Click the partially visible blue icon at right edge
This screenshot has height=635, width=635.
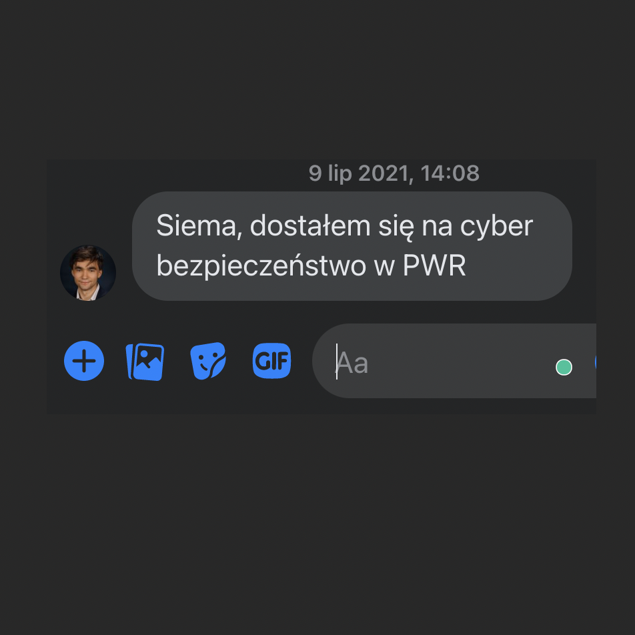[595, 362]
